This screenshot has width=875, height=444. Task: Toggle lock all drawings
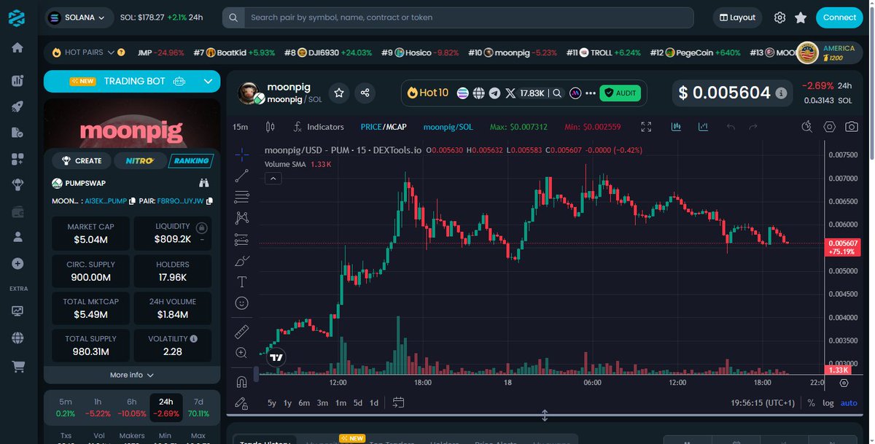242,402
